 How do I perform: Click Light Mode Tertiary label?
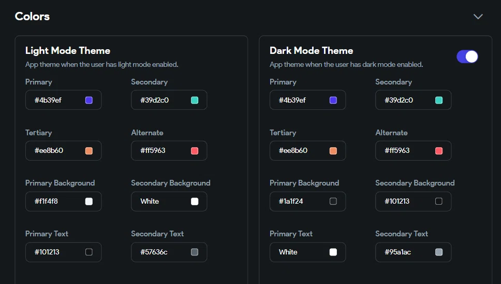[x=38, y=133]
